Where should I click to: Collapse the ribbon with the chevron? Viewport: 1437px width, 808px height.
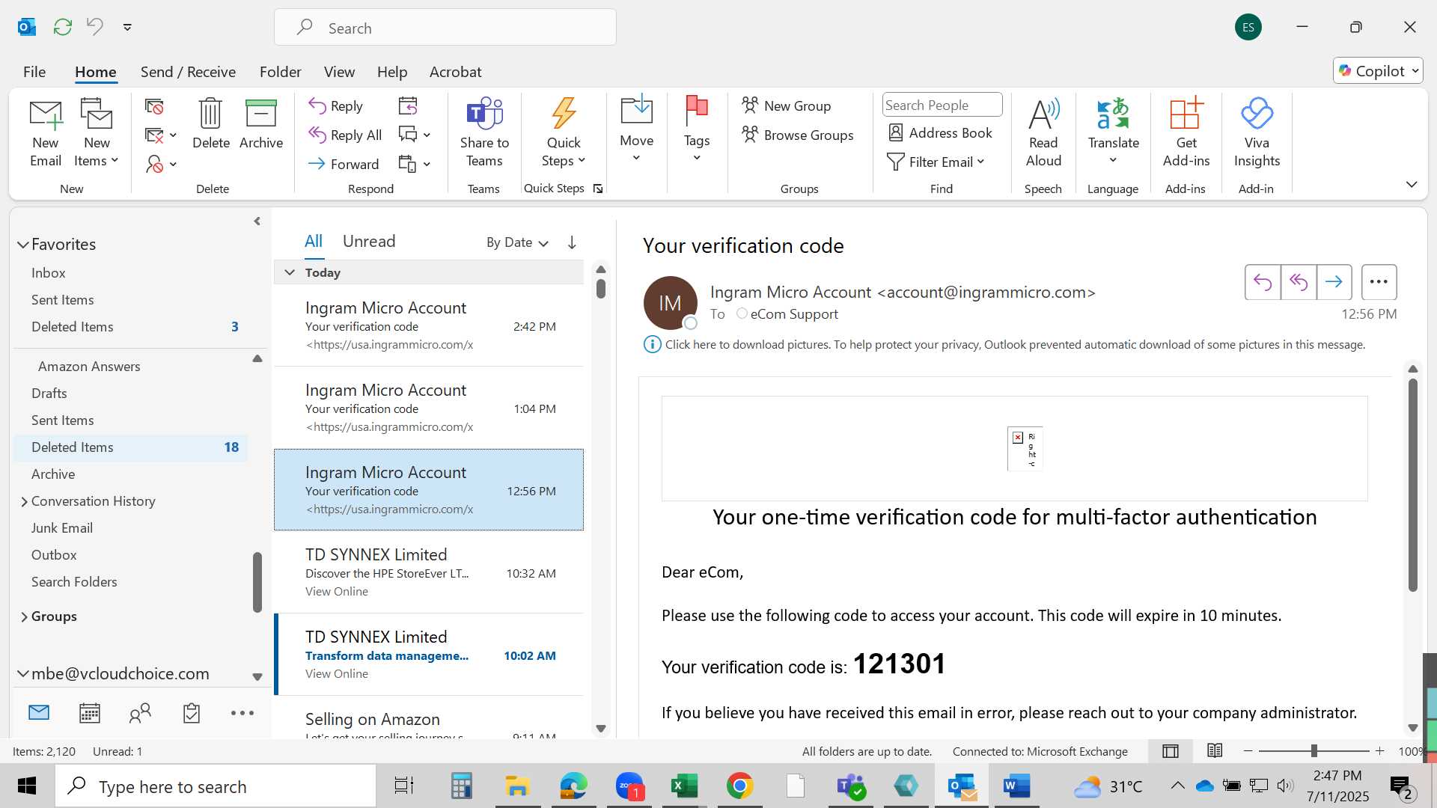(x=1412, y=184)
